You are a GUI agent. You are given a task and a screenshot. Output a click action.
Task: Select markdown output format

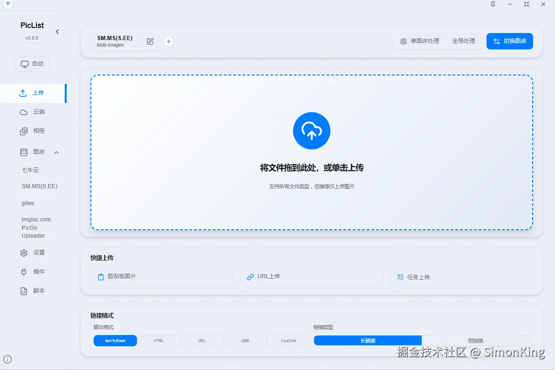click(x=115, y=341)
